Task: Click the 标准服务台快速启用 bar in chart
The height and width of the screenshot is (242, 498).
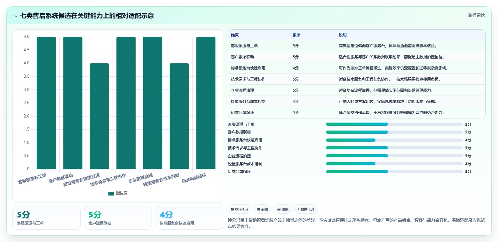Action: pos(100,116)
